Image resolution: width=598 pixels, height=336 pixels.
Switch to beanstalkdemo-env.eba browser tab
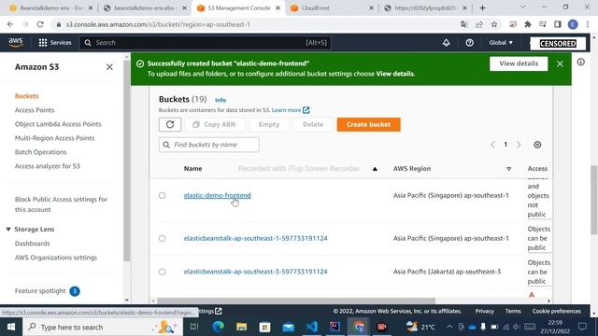click(x=145, y=8)
